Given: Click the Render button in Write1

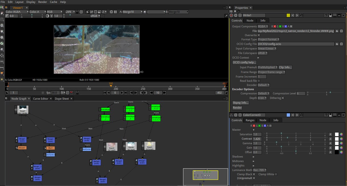Looking at the screenshot, I should pos(237,108).
